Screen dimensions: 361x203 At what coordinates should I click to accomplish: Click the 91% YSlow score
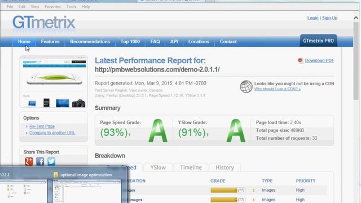point(192,133)
